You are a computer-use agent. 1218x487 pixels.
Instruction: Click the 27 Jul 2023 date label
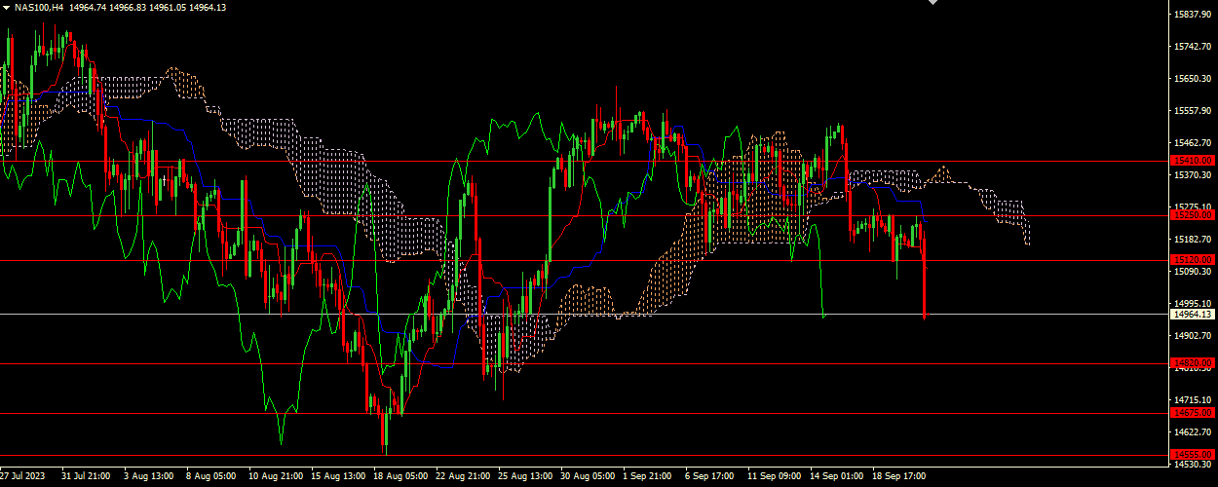pyautogui.click(x=22, y=476)
